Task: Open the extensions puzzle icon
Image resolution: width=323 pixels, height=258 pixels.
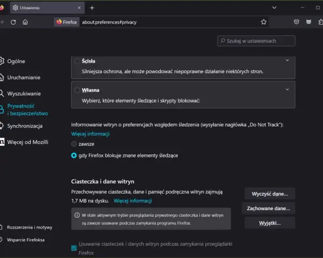Action: click(320, 22)
